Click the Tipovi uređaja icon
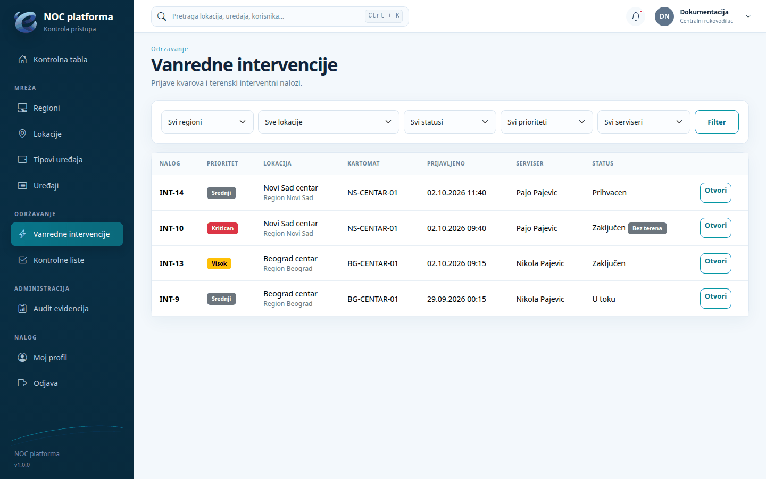The width and height of the screenshot is (766, 479). (22, 160)
